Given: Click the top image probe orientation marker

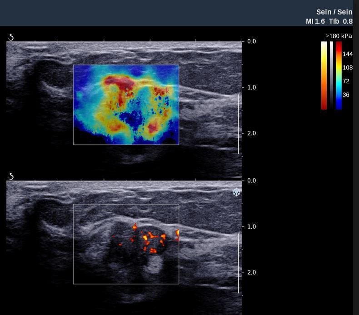Looking at the screenshot, I should point(11,37).
